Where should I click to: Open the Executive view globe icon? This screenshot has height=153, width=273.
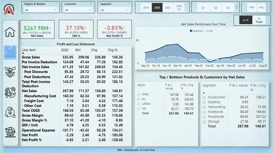coord(10,132)
